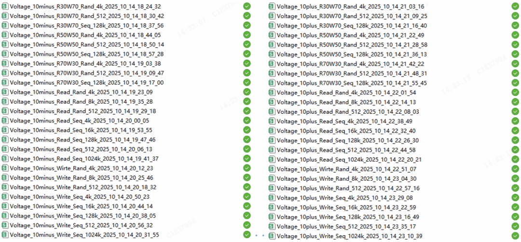Select Voltage_10plus_Write_Seq_4k file

pyautogui.click(x=345, y=198)
